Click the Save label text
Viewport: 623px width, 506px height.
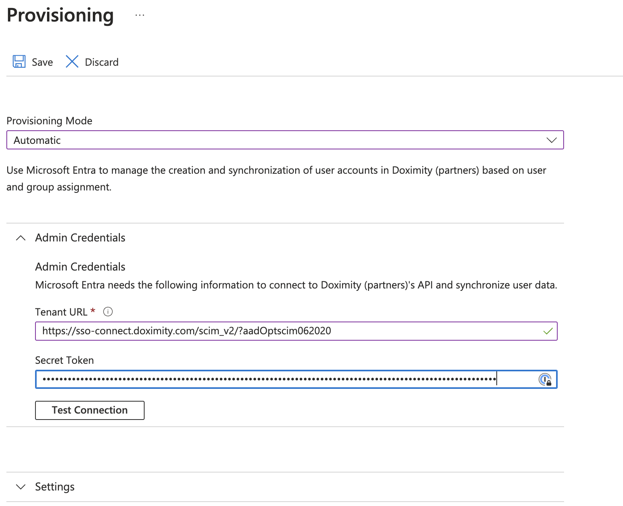(42, 62)
